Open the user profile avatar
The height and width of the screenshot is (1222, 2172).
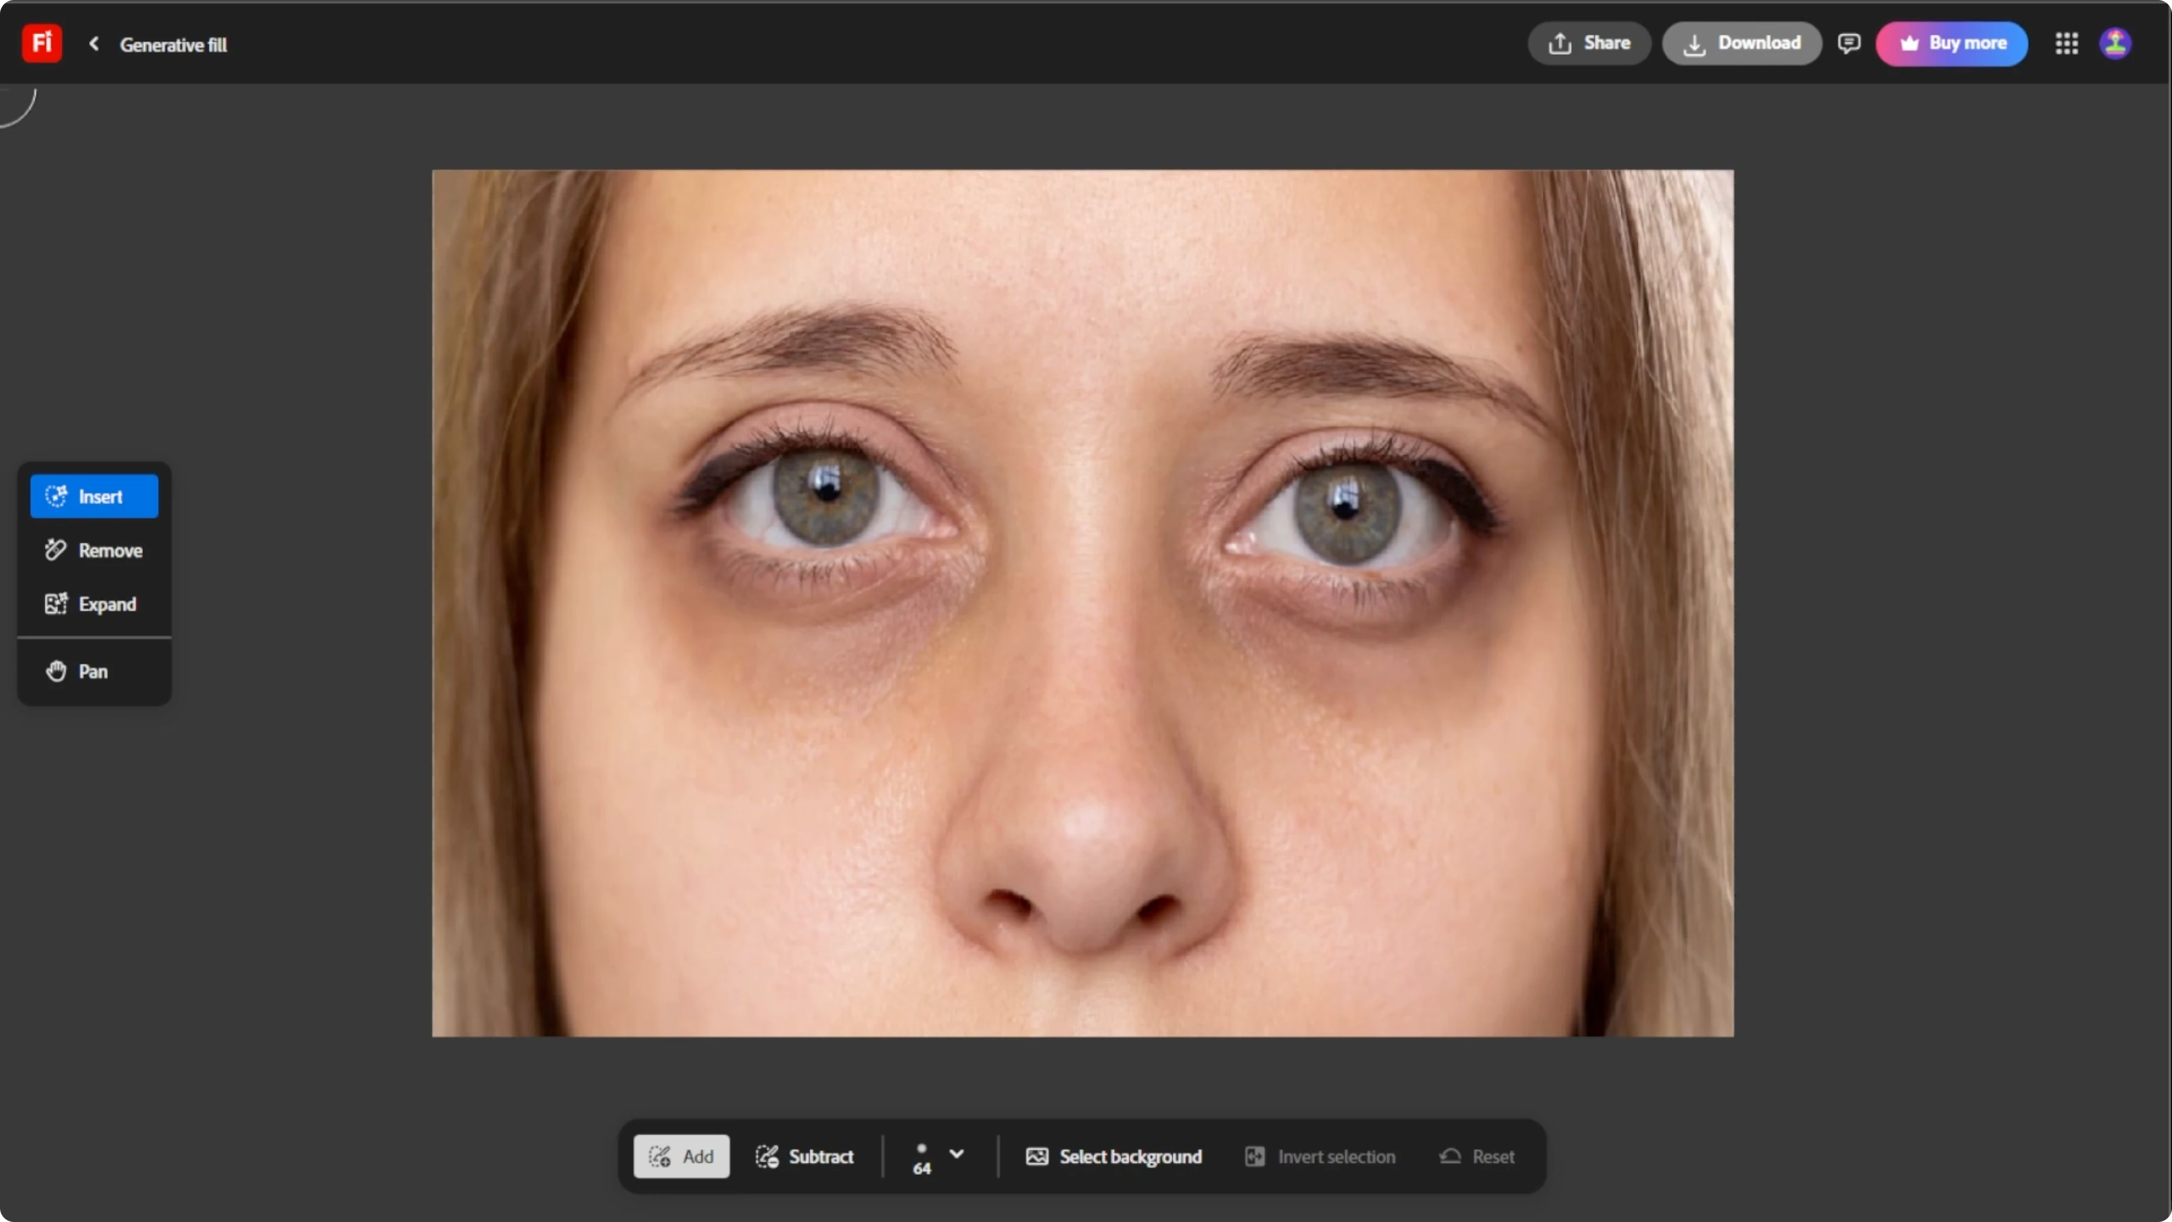pyautogui.click(x=2115, y=43)
